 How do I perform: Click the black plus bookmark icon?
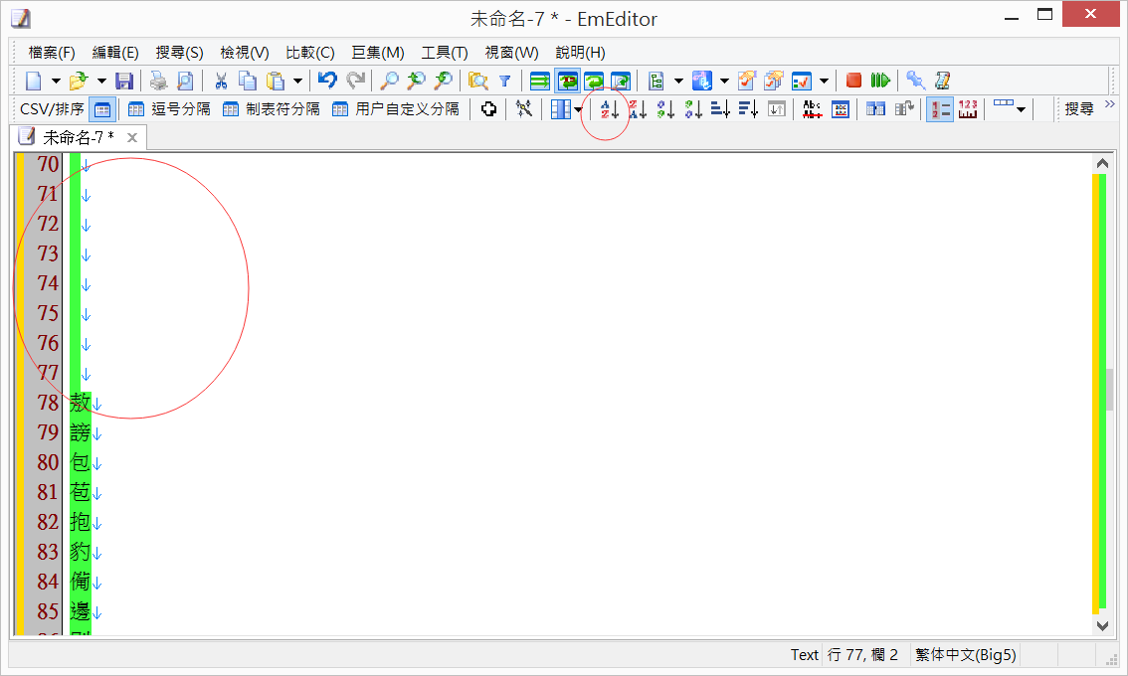(x=489, y=109)
